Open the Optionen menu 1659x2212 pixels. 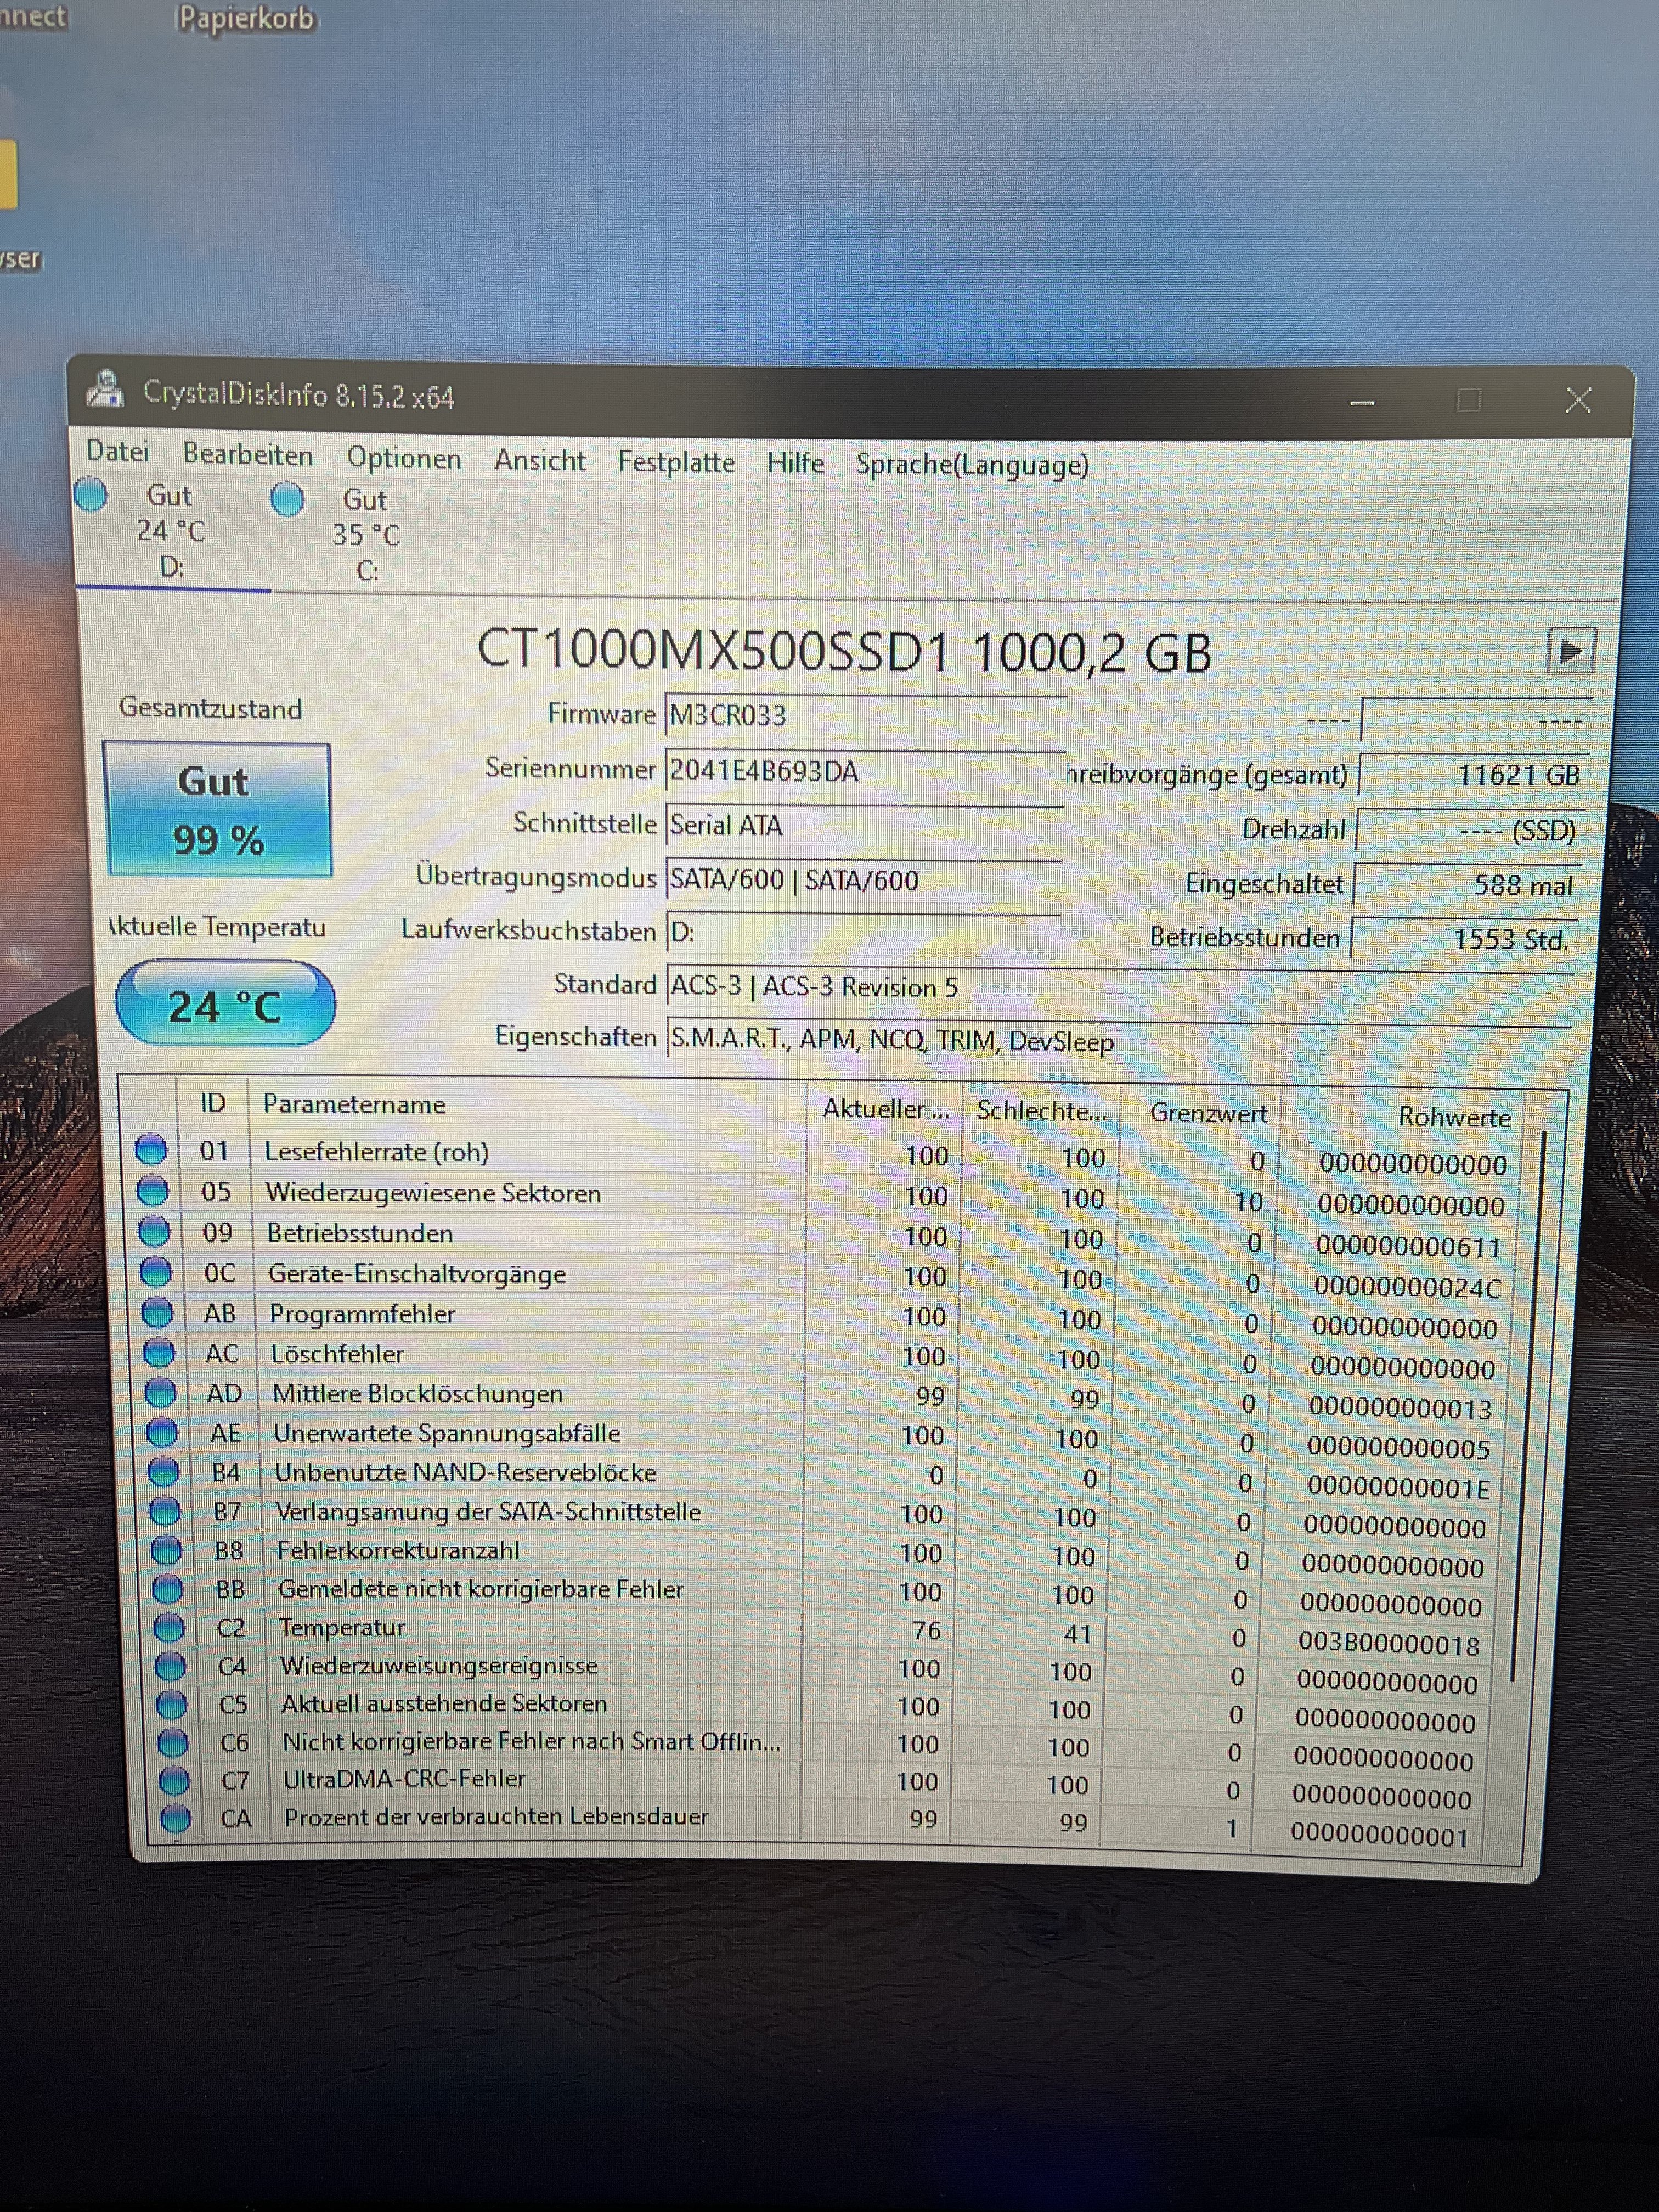coord(404,458)
